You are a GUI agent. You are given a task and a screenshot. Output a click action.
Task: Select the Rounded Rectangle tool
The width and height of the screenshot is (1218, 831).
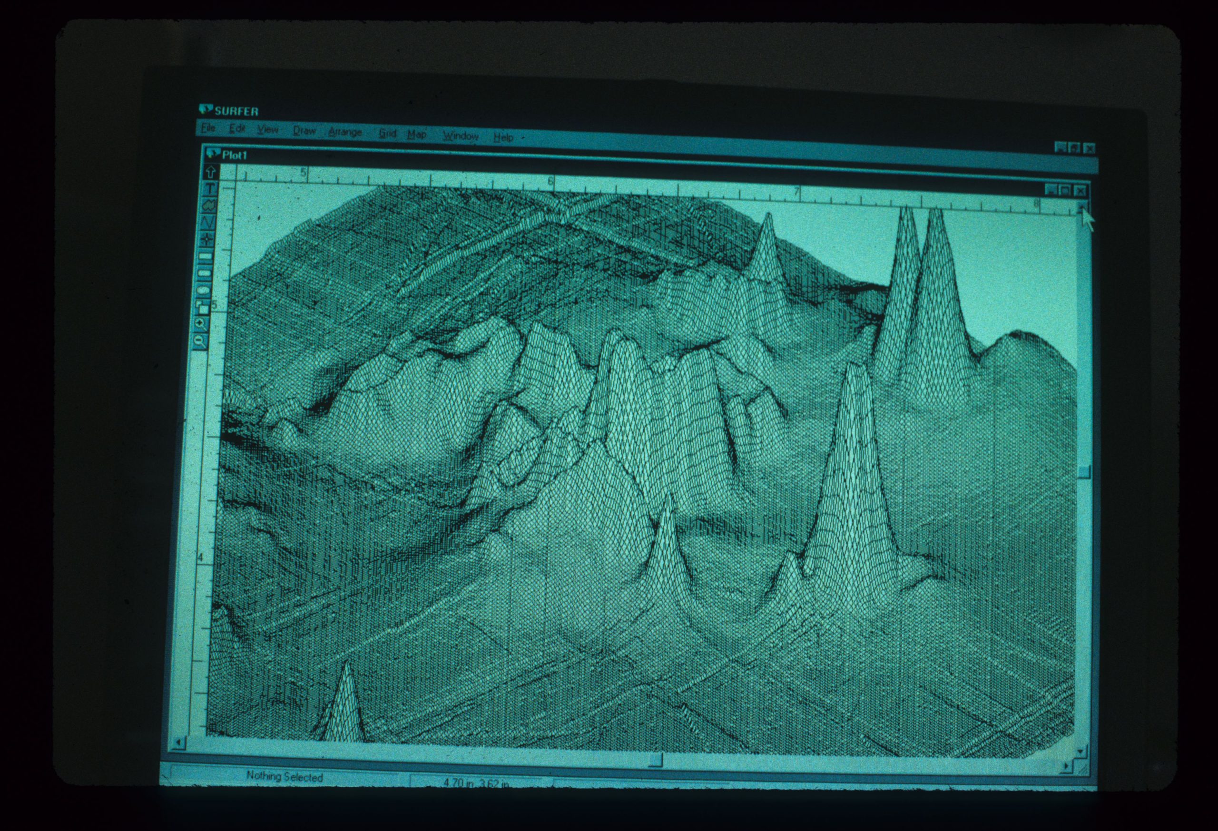click(x=206, y=274)
